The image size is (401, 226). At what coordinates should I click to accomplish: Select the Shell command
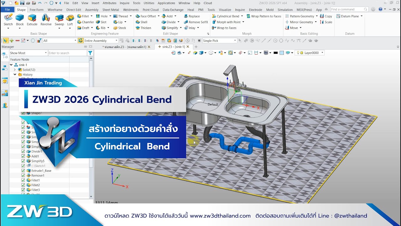(142, 22)
